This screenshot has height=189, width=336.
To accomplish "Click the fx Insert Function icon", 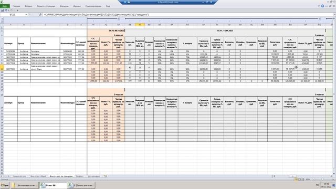I will click(x=40, y=15).
